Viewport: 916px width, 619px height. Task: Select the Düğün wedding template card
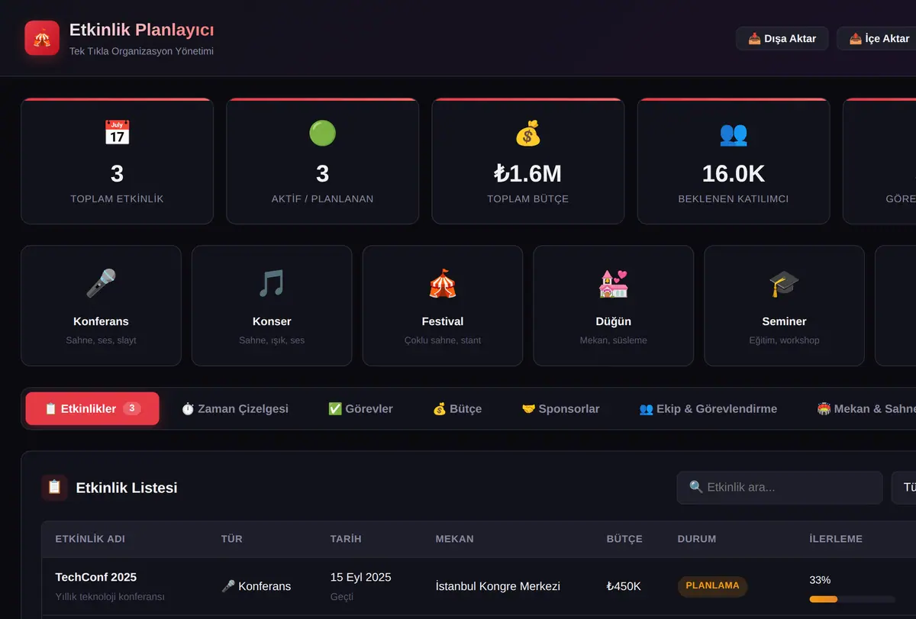tap(614, 305)
